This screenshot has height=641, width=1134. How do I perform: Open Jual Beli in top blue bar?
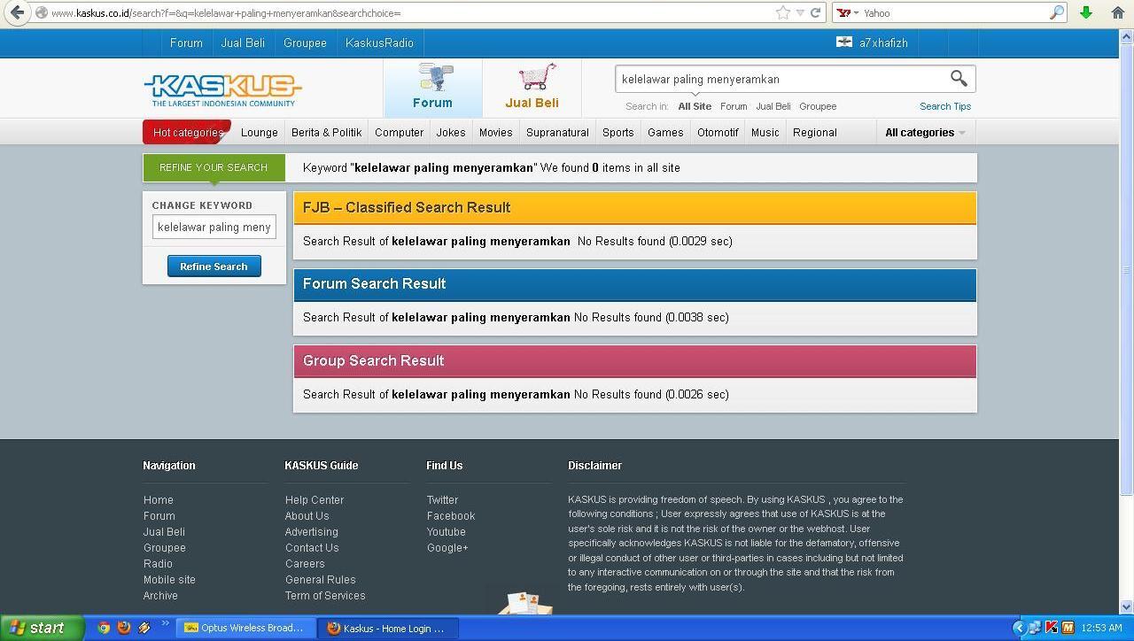(243, 42)
